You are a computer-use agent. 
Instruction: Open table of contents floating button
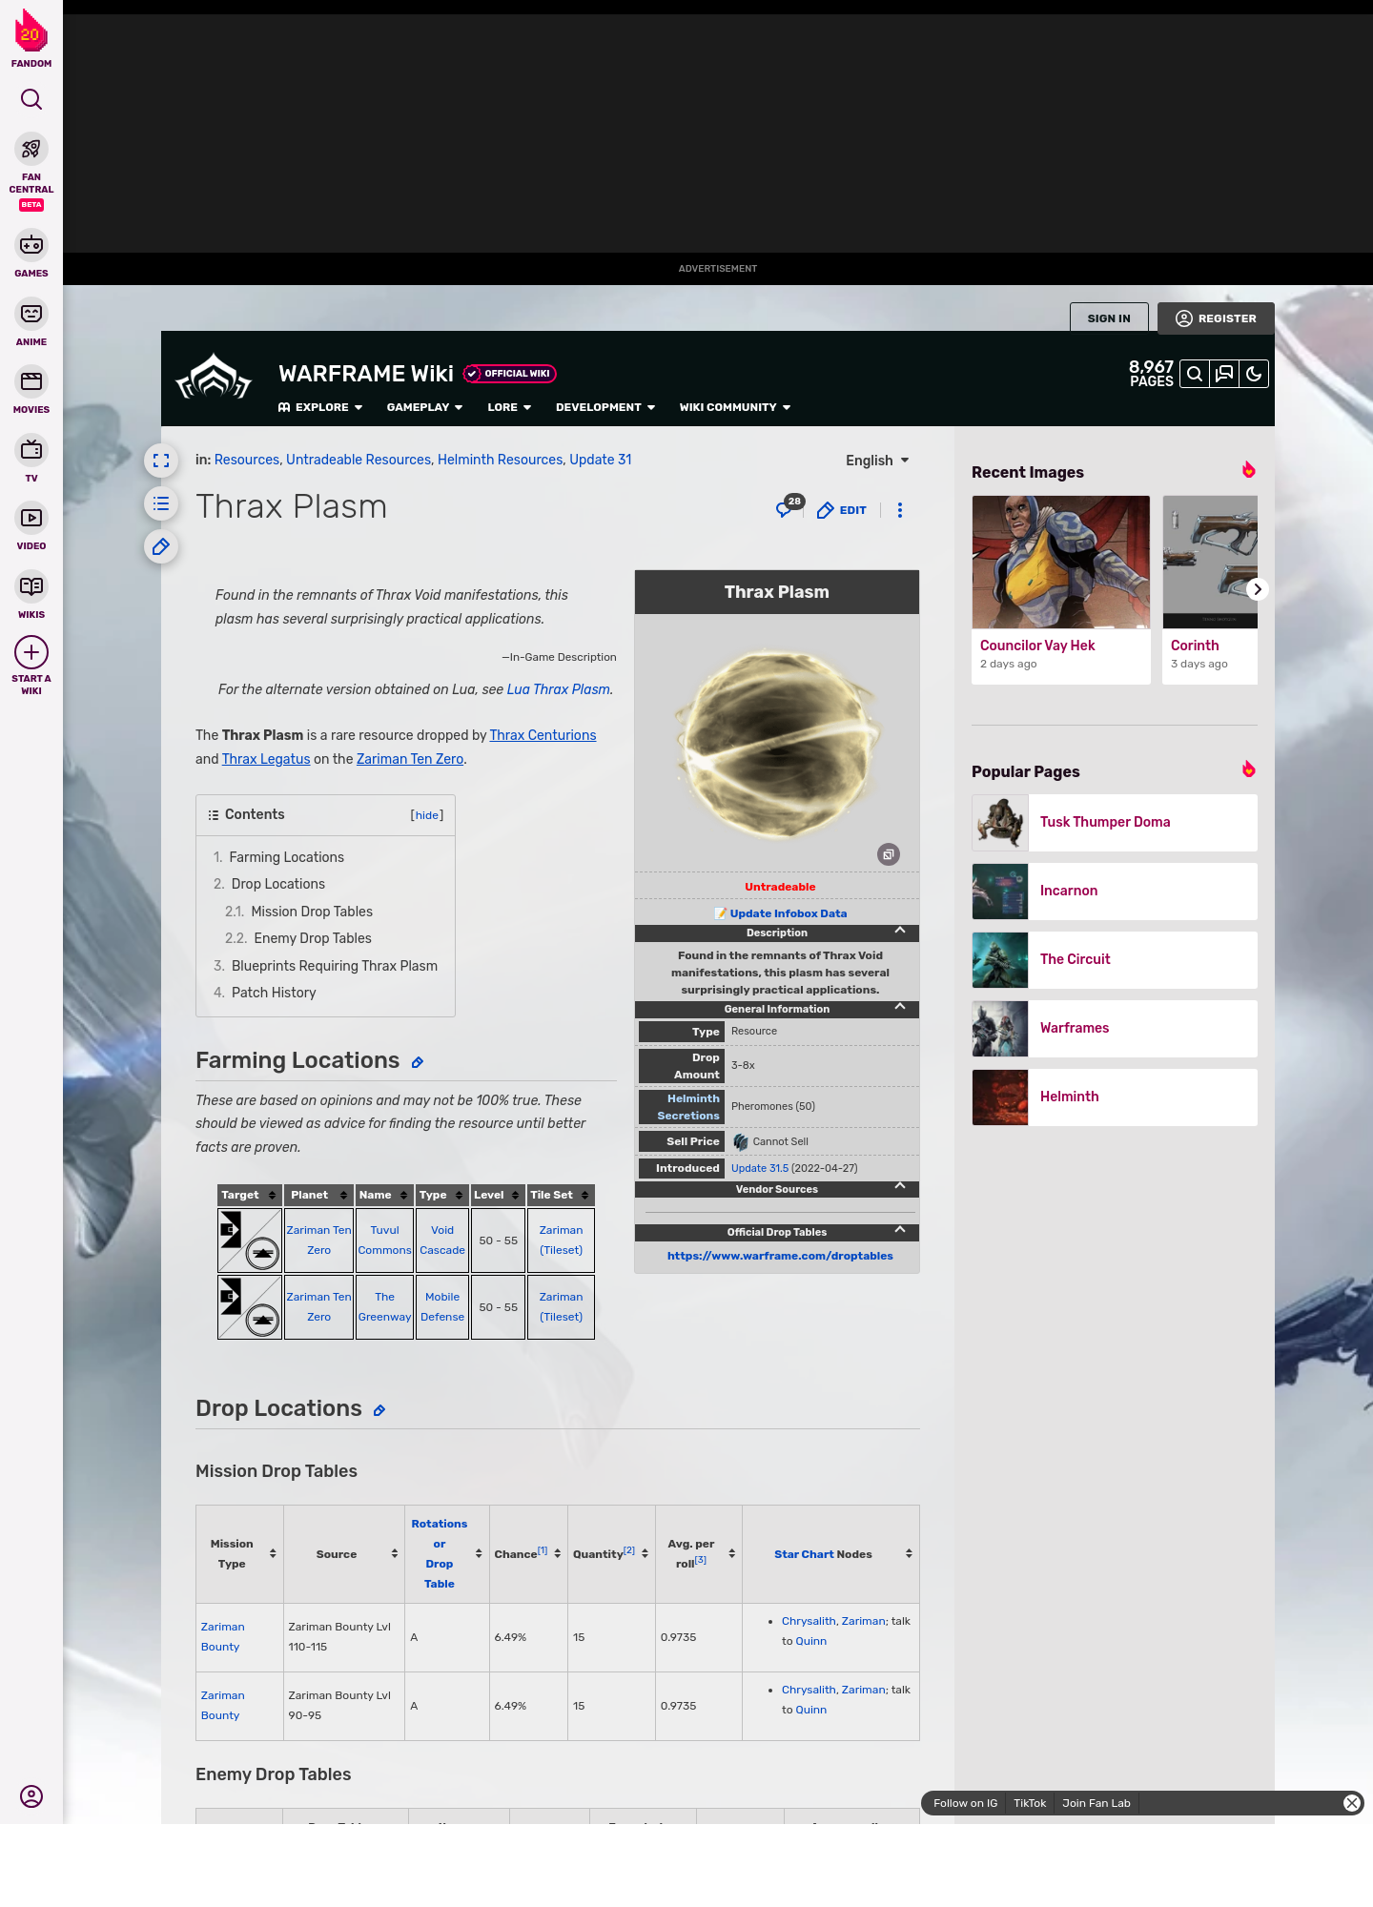coord(161,503)
